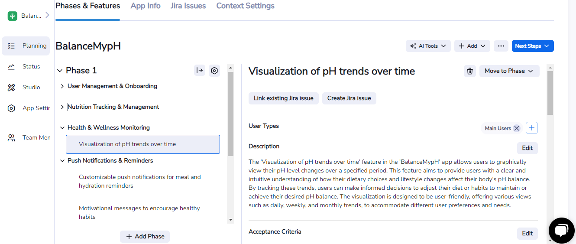Remove the Main Users tag via X
Viewport: 576px width, 244px height.
click(x=517, y=128)
